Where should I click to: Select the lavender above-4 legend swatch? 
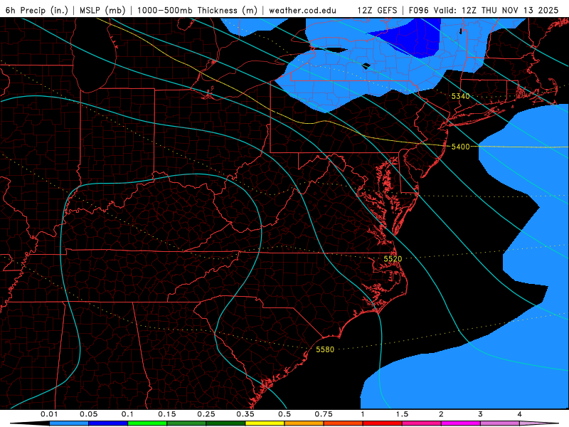click(538, 423)
